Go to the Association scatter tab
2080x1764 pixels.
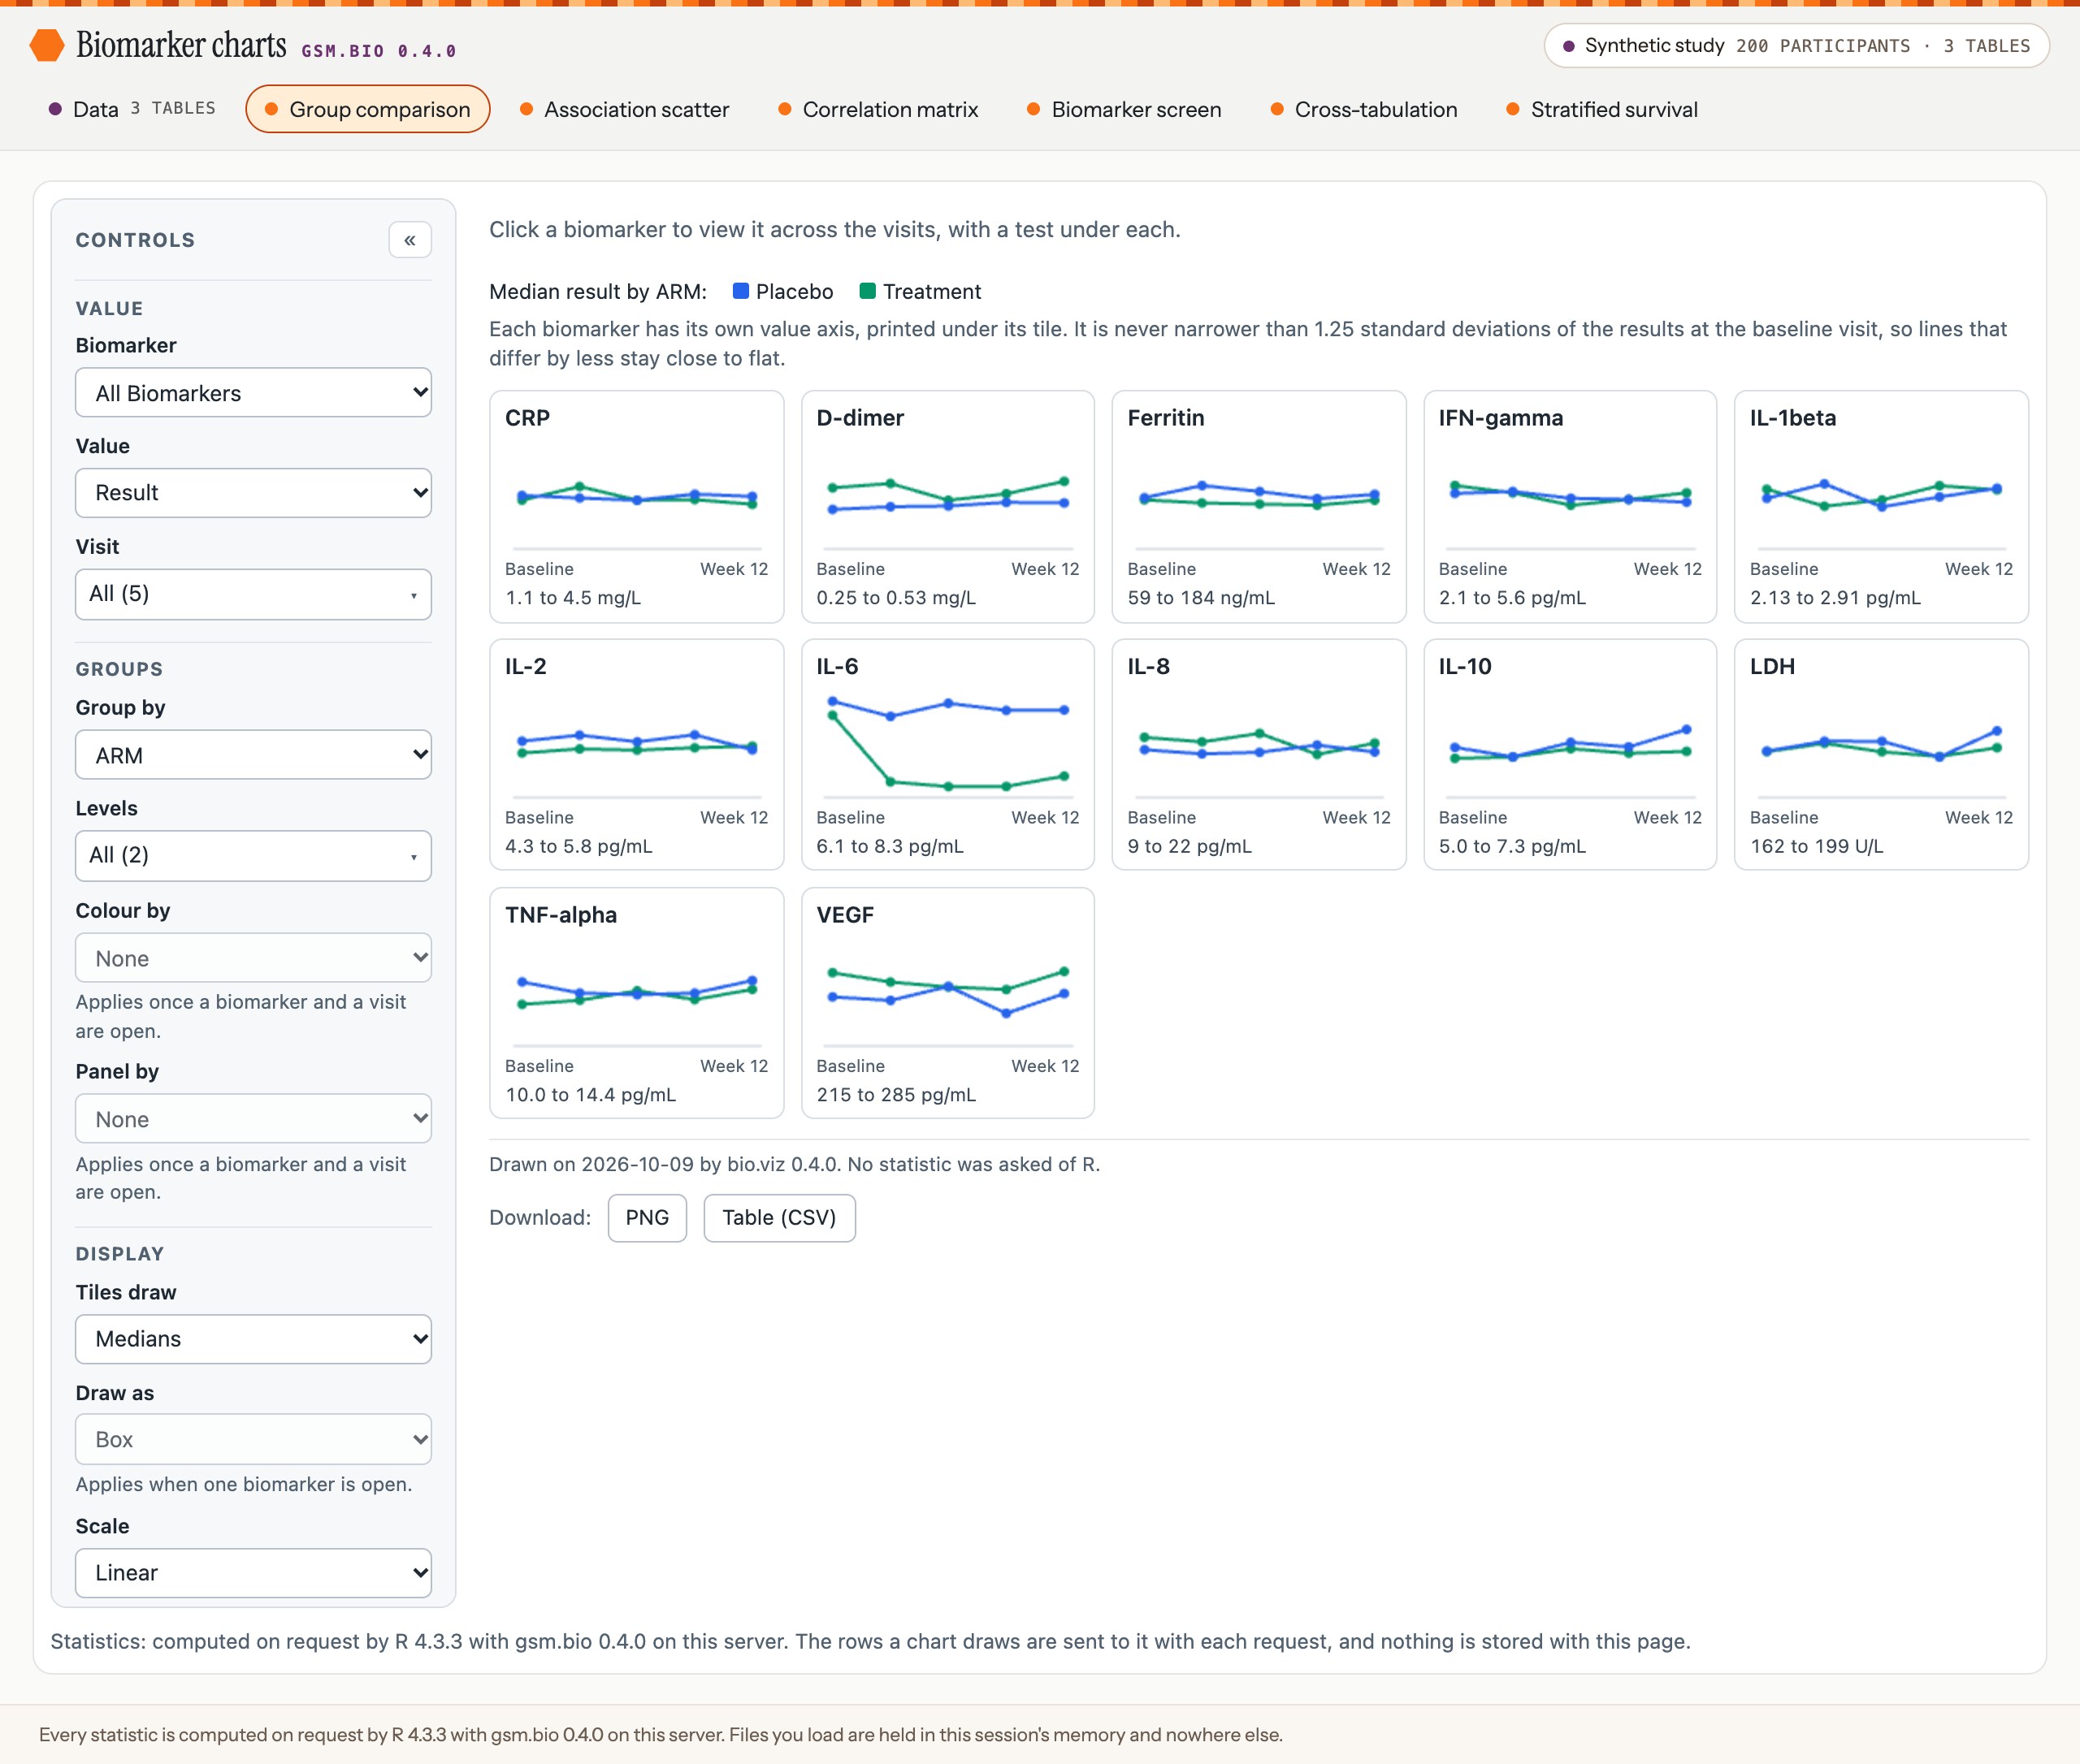[626, 109]
